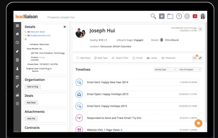The image size is (218, 138).
Task: Click email link jhui@maximizer.com
Action: pyautogui.click(x=40, y=36)
